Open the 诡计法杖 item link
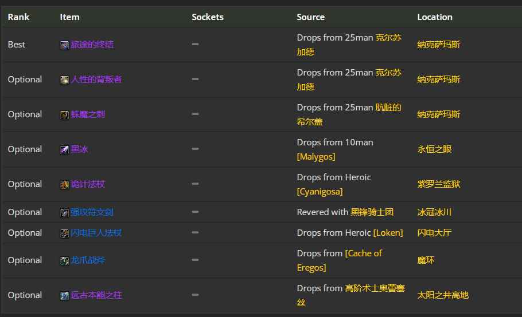522x317 pixels. (x=88, y=184)
